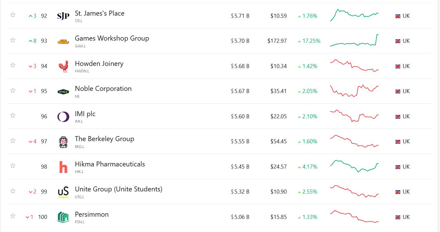Click The Berkeley Group name link
The image size is (440, 232).
pos(104,139)
